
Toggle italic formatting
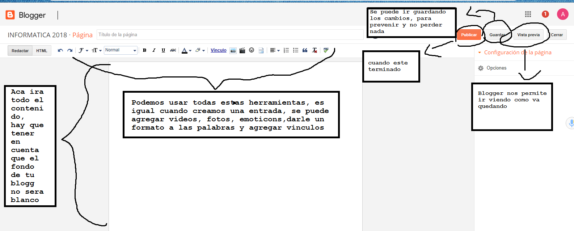(x=154, y=50)
